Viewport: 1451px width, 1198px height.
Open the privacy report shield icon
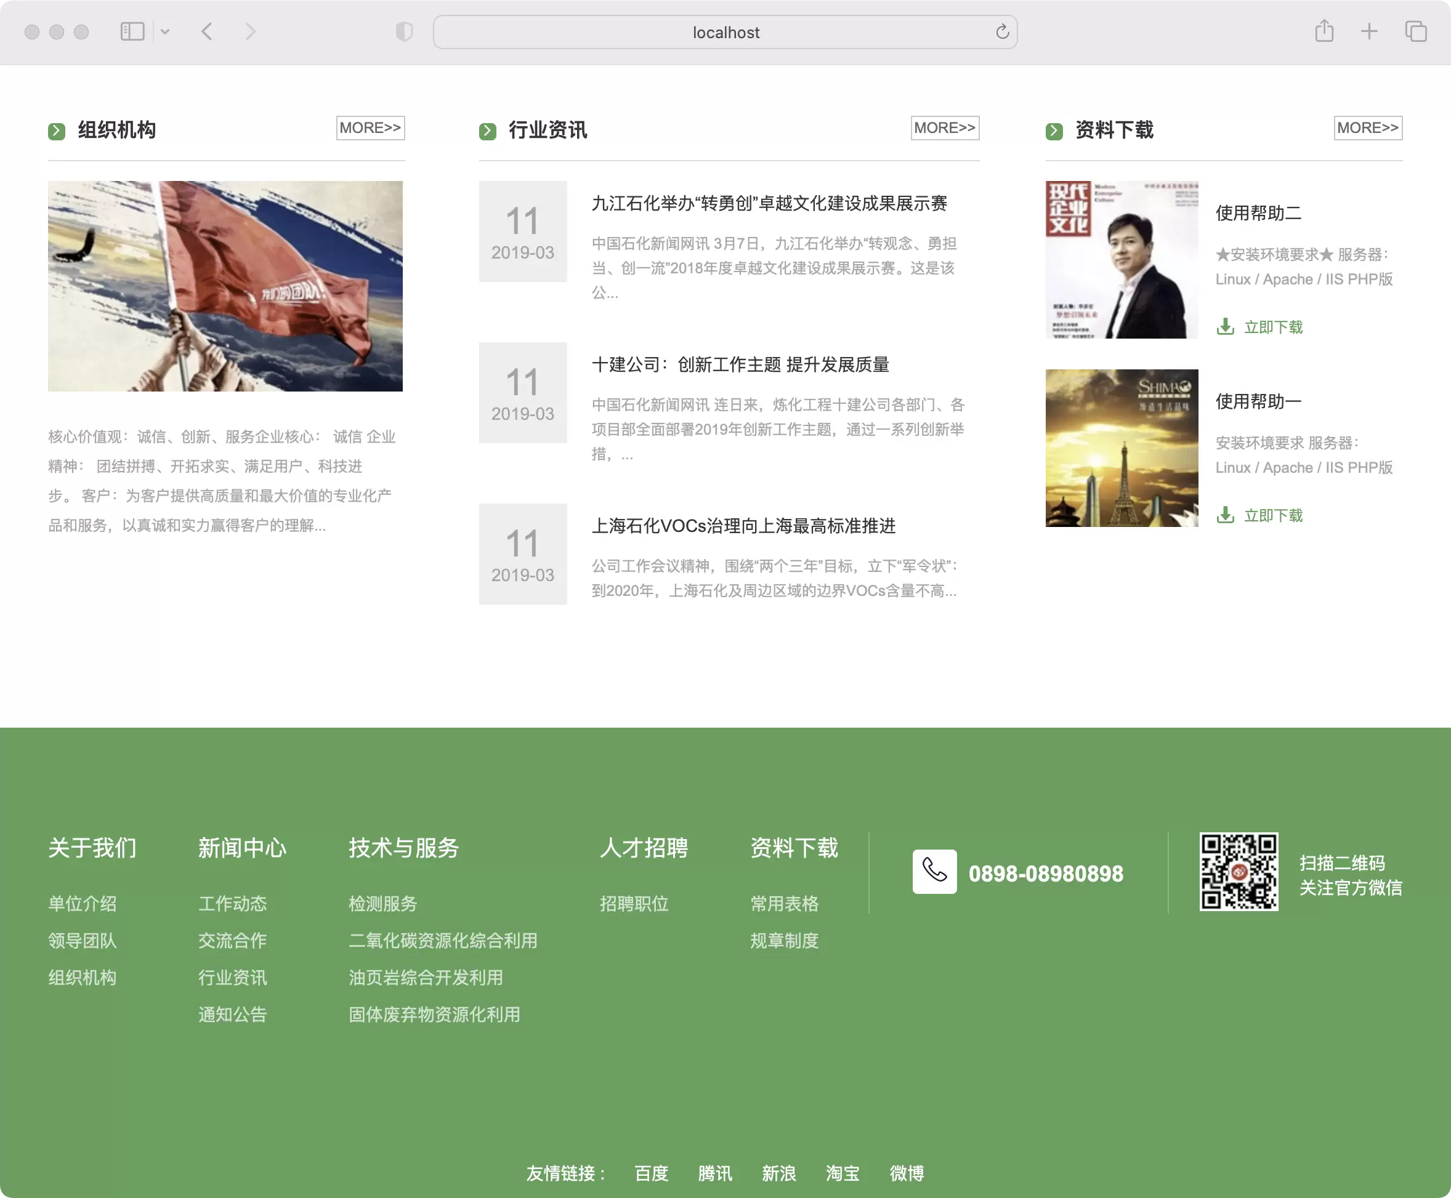coord(404,32)
